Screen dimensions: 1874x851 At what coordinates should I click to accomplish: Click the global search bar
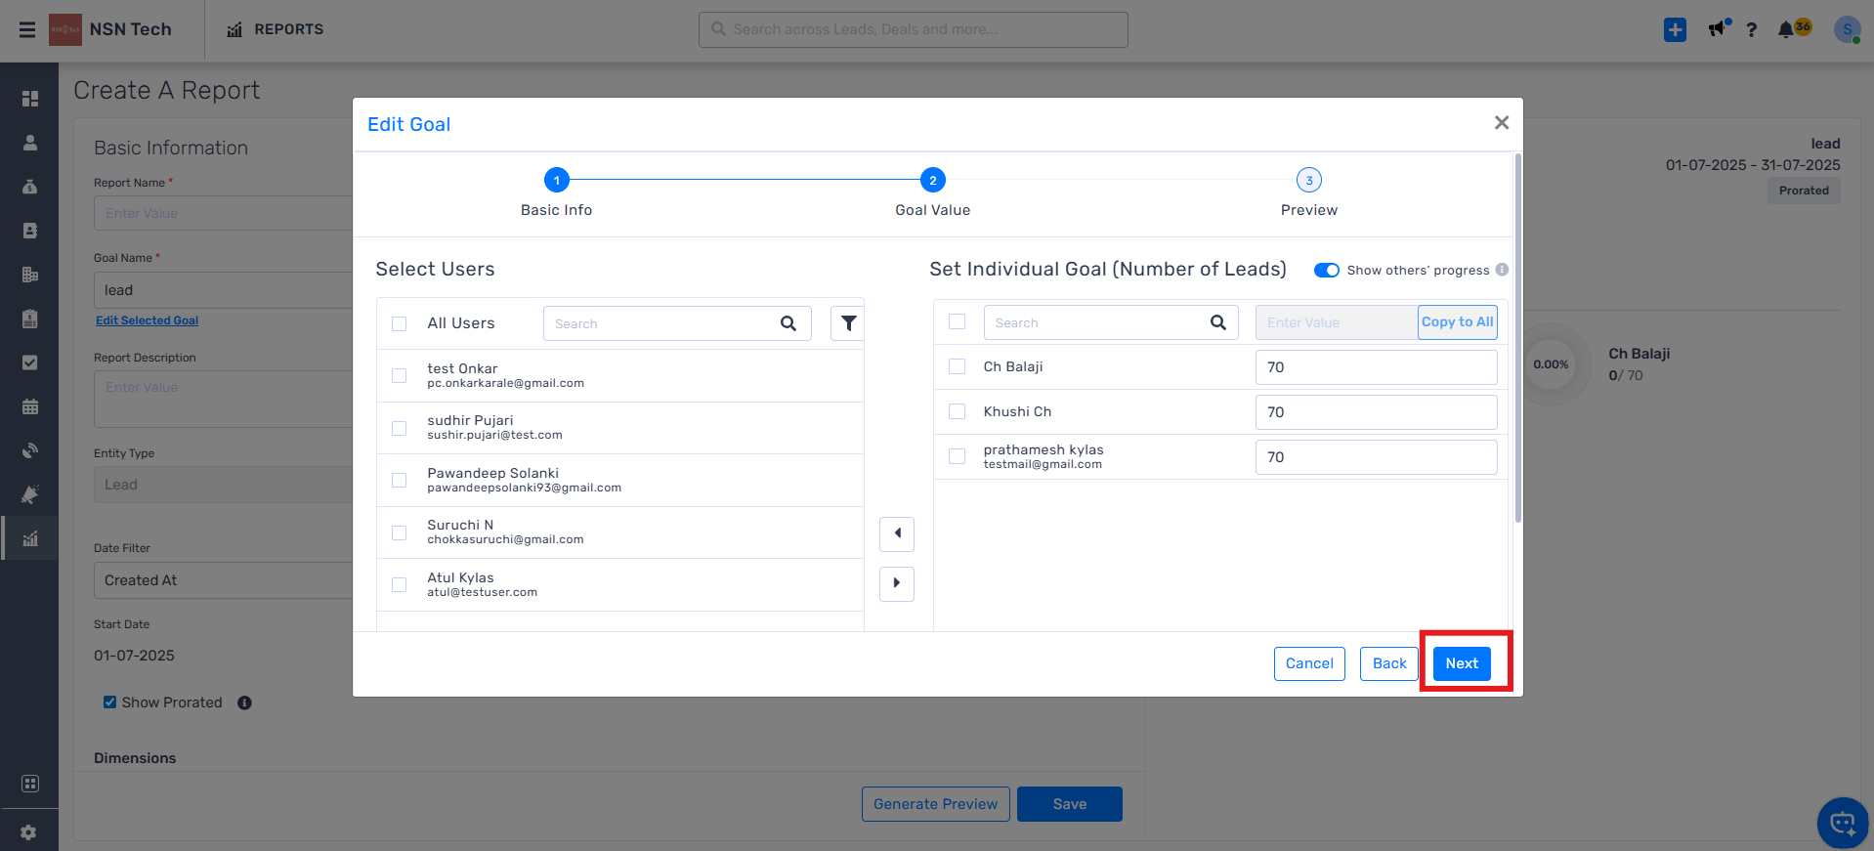pyautogui.click(x=913, y=29)
